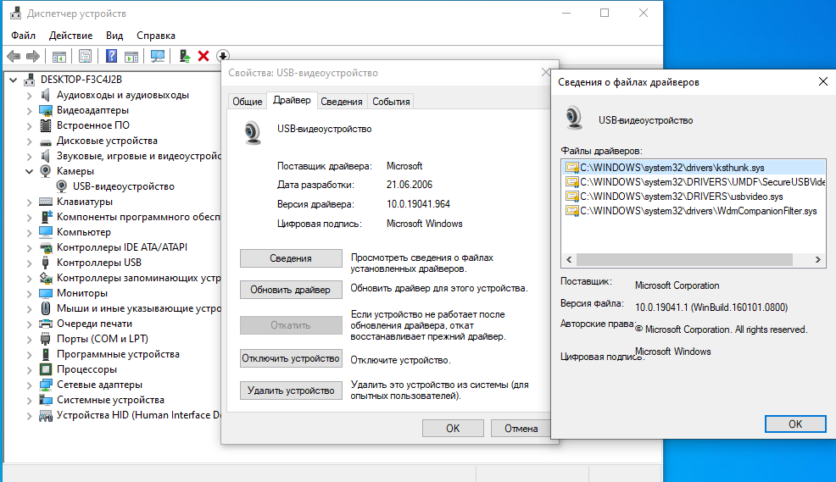Expand the Сетевые адаптеры node

[x=30, y=385]
